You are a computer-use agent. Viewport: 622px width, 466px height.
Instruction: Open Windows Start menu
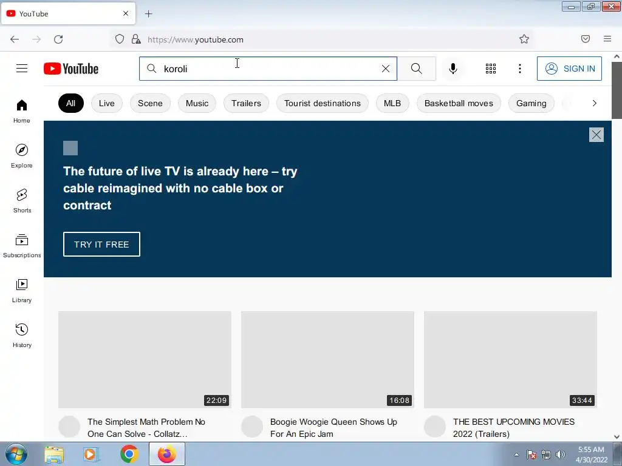[x=16, y=454]
